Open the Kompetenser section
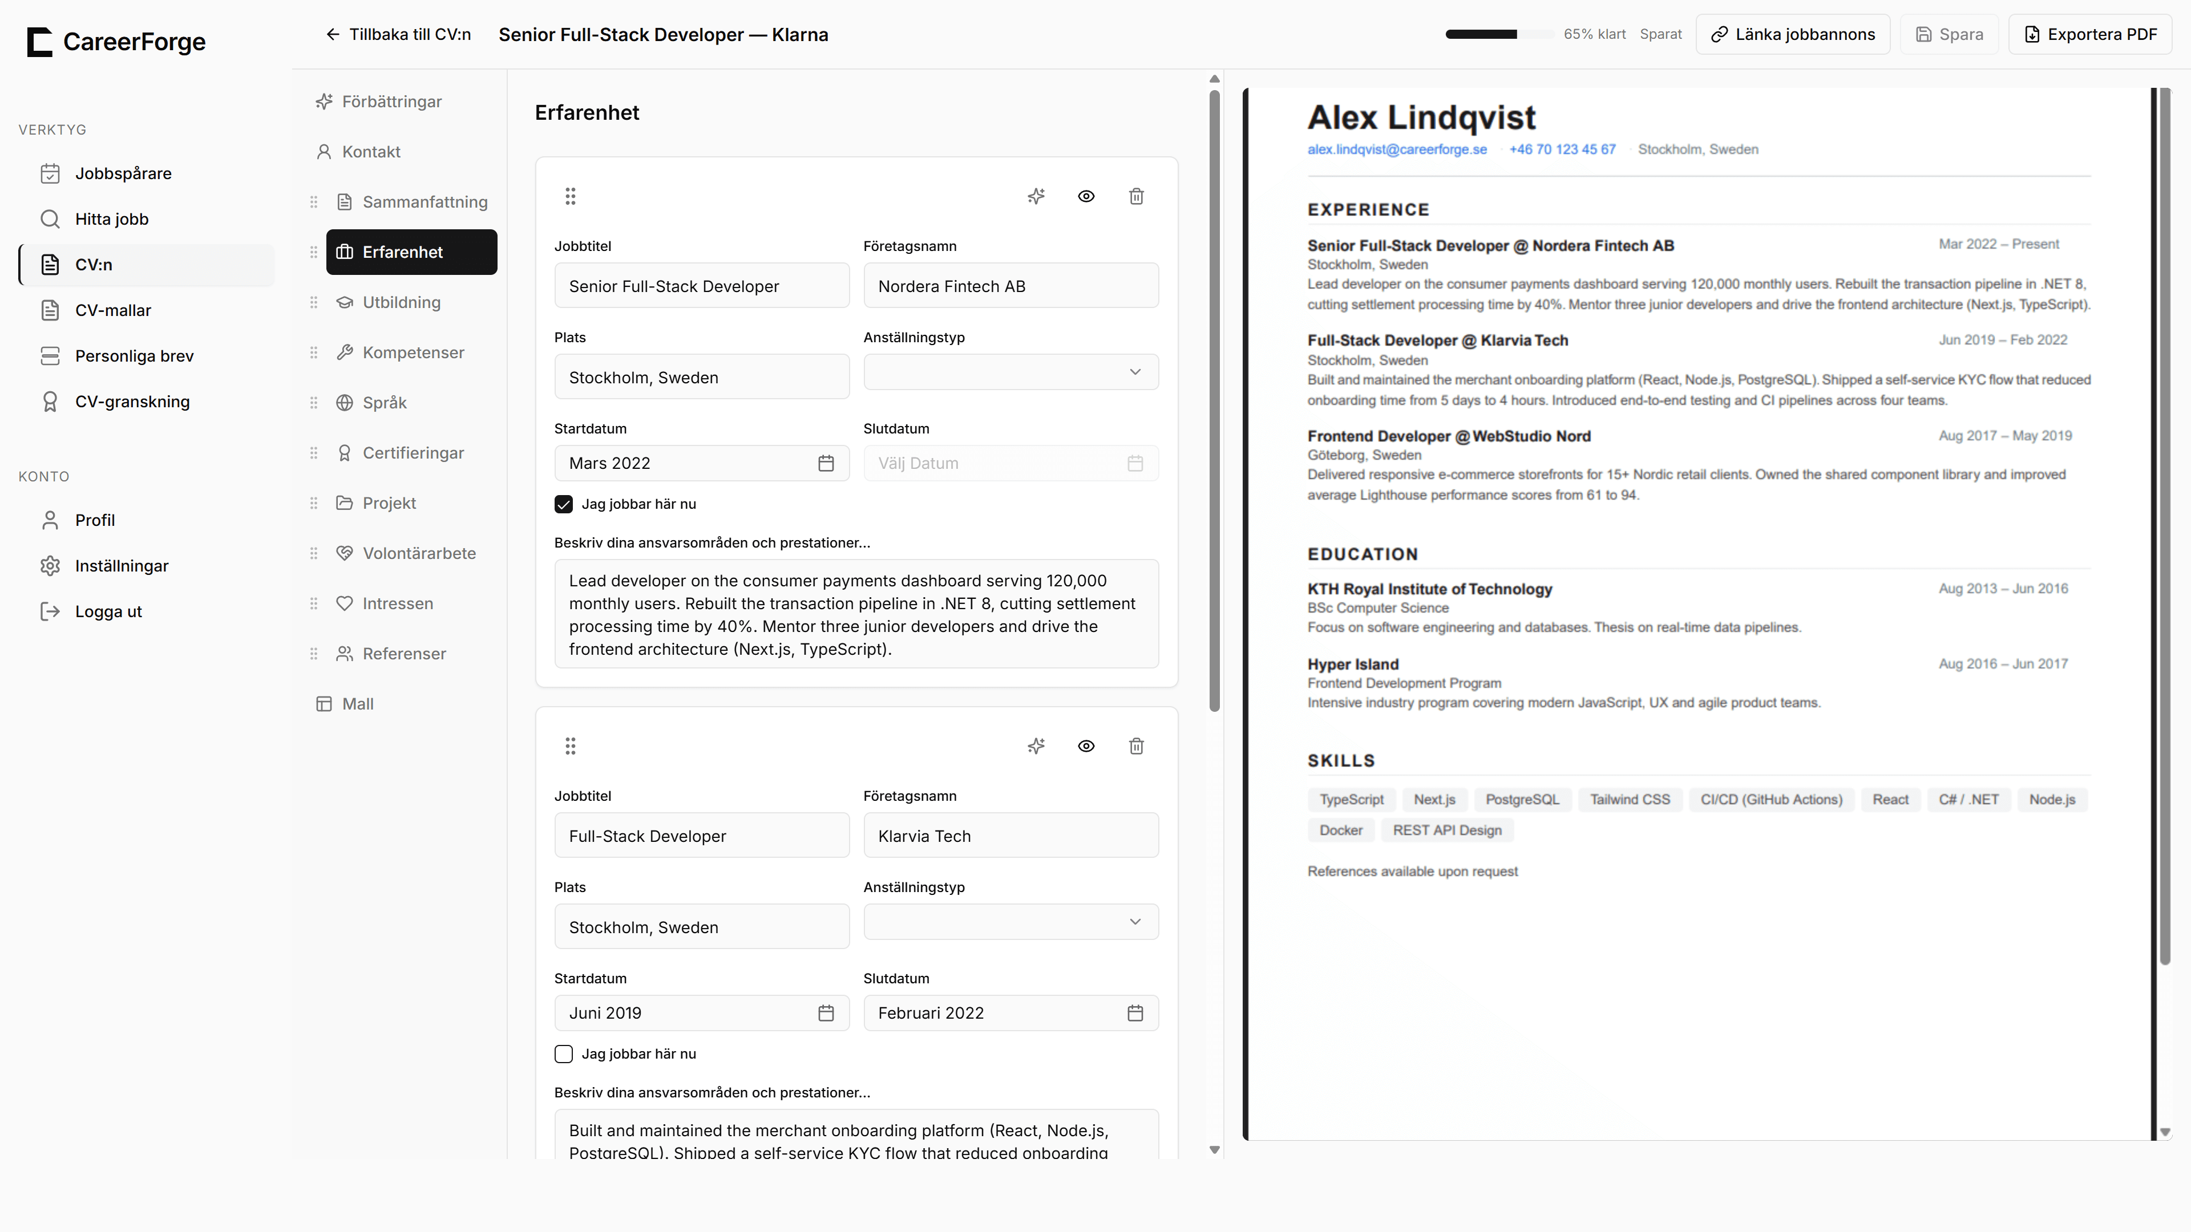This screenshot has width=2191, height=1232. pyautogui.click(x=411, y=352)
